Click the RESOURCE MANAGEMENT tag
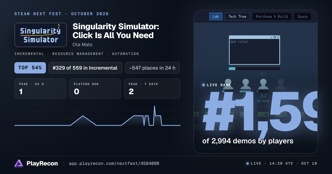The height and width of the screenshot is (174, 332). point(78,54)
